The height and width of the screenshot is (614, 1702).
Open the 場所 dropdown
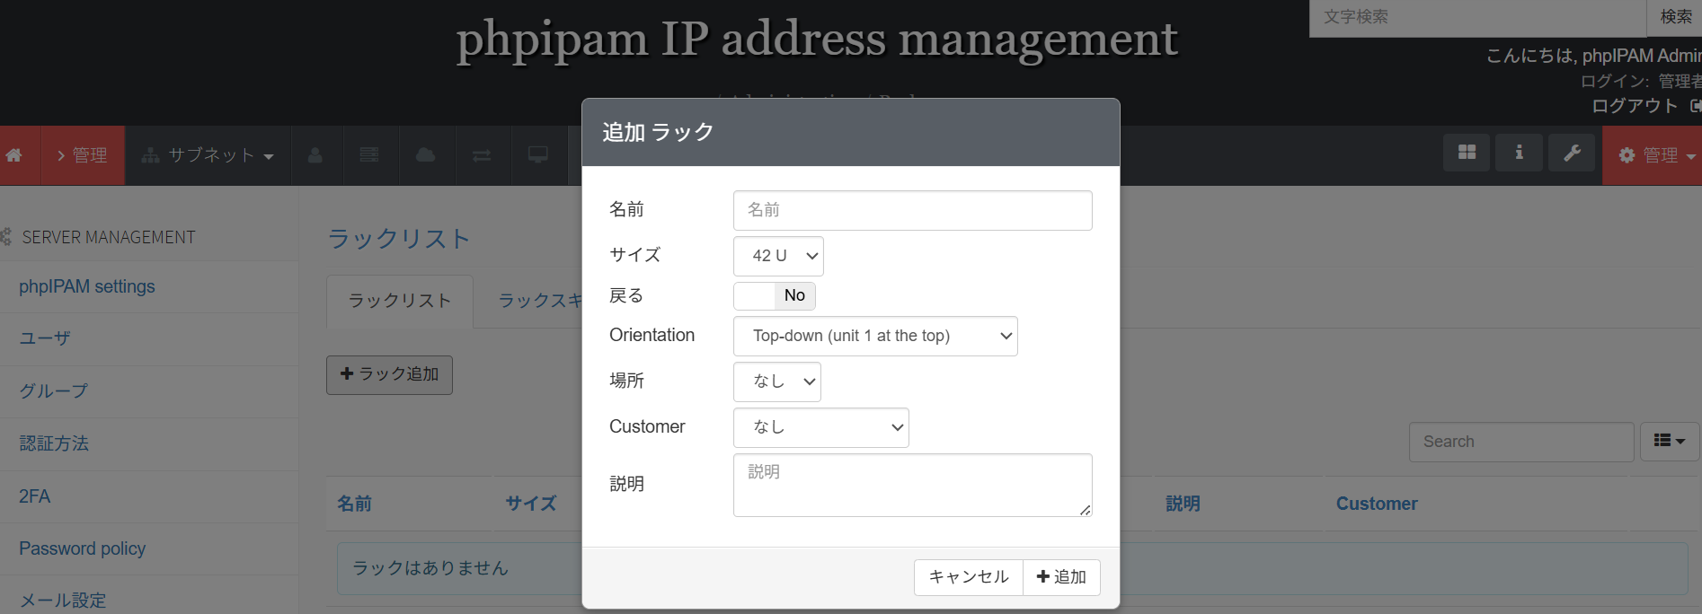click(x=777, y=382)
